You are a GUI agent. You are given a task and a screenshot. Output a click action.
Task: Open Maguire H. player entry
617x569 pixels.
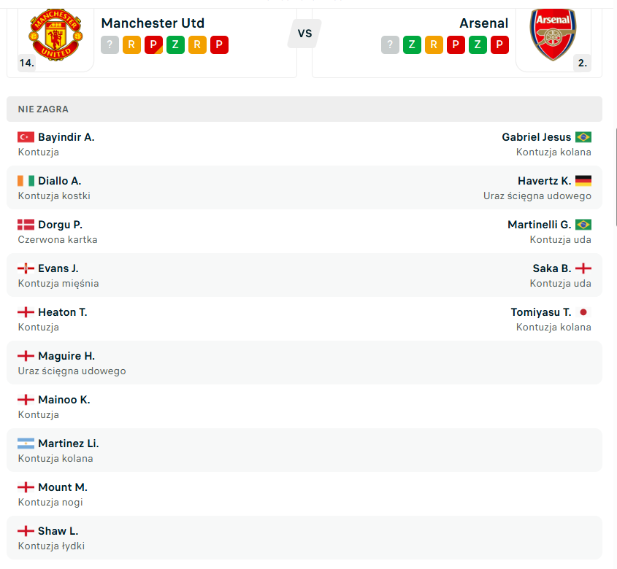tap(66, 356)
